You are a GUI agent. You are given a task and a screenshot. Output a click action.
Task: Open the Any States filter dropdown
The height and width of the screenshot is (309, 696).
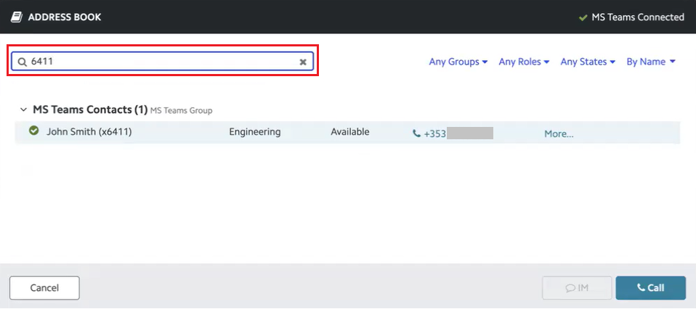coord(588,62)
